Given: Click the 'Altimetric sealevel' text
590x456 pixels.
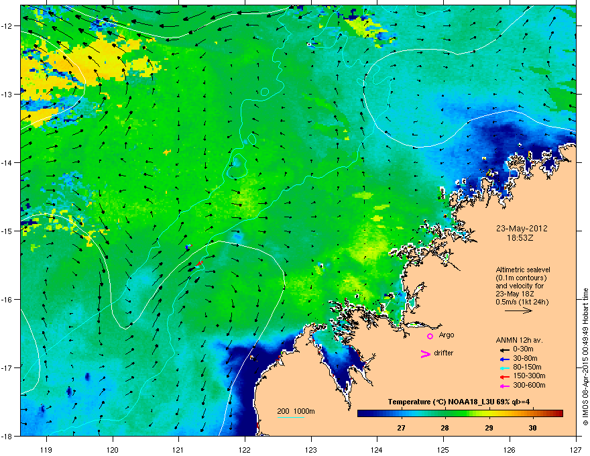Looking at the screenshot, I should pos(523,270).
